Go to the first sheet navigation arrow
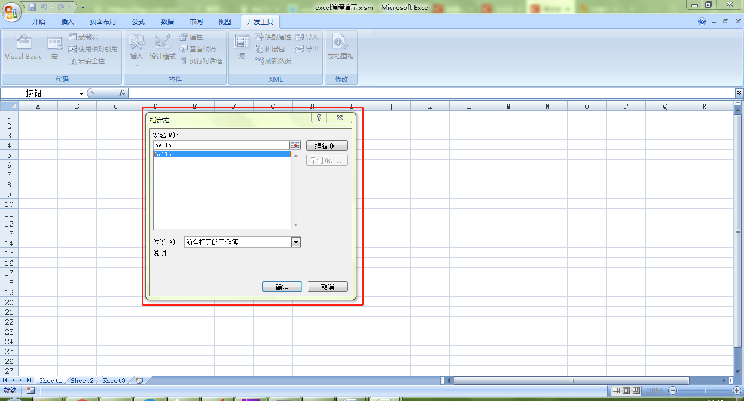Image resolution: width=744 pixels, height=401 pixels. pos(5,380)
